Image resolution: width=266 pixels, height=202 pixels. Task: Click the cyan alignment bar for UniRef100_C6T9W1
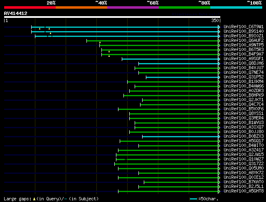[125, 27]
